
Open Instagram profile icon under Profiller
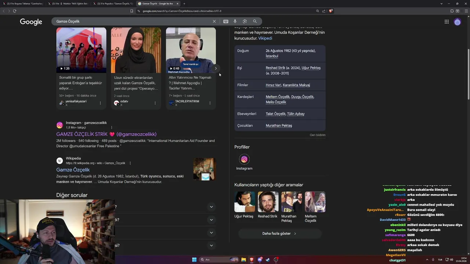point(244,159)
